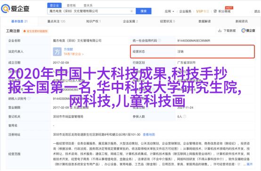This screenshot has width=261, height=171.
Task: Clear the search box with the X icon
Action: [x=131, y=11]
